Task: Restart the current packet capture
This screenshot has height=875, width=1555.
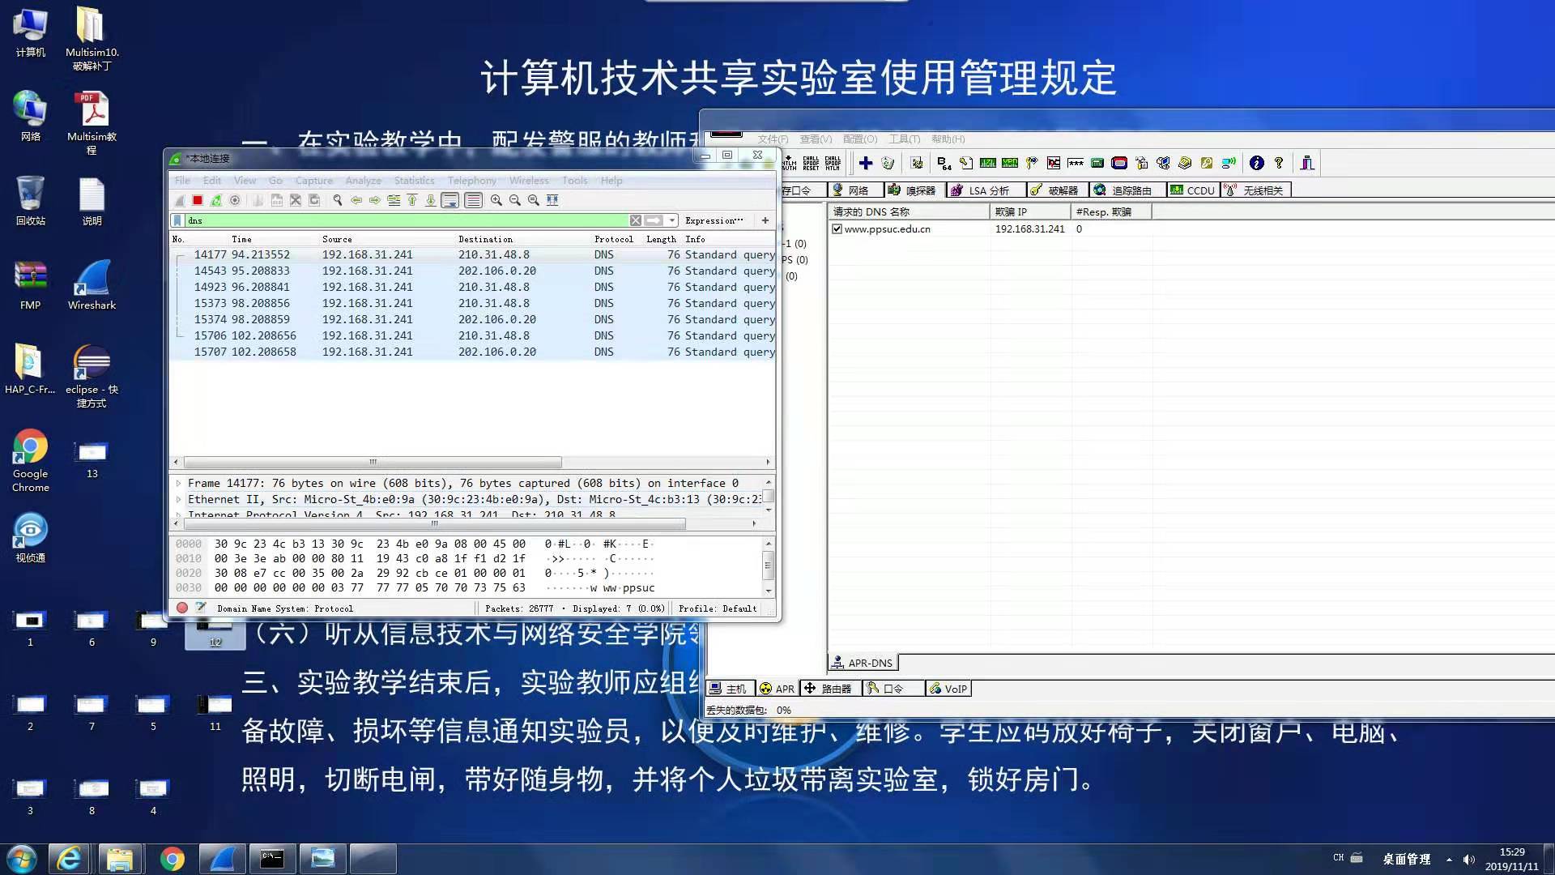Action: 216,200
